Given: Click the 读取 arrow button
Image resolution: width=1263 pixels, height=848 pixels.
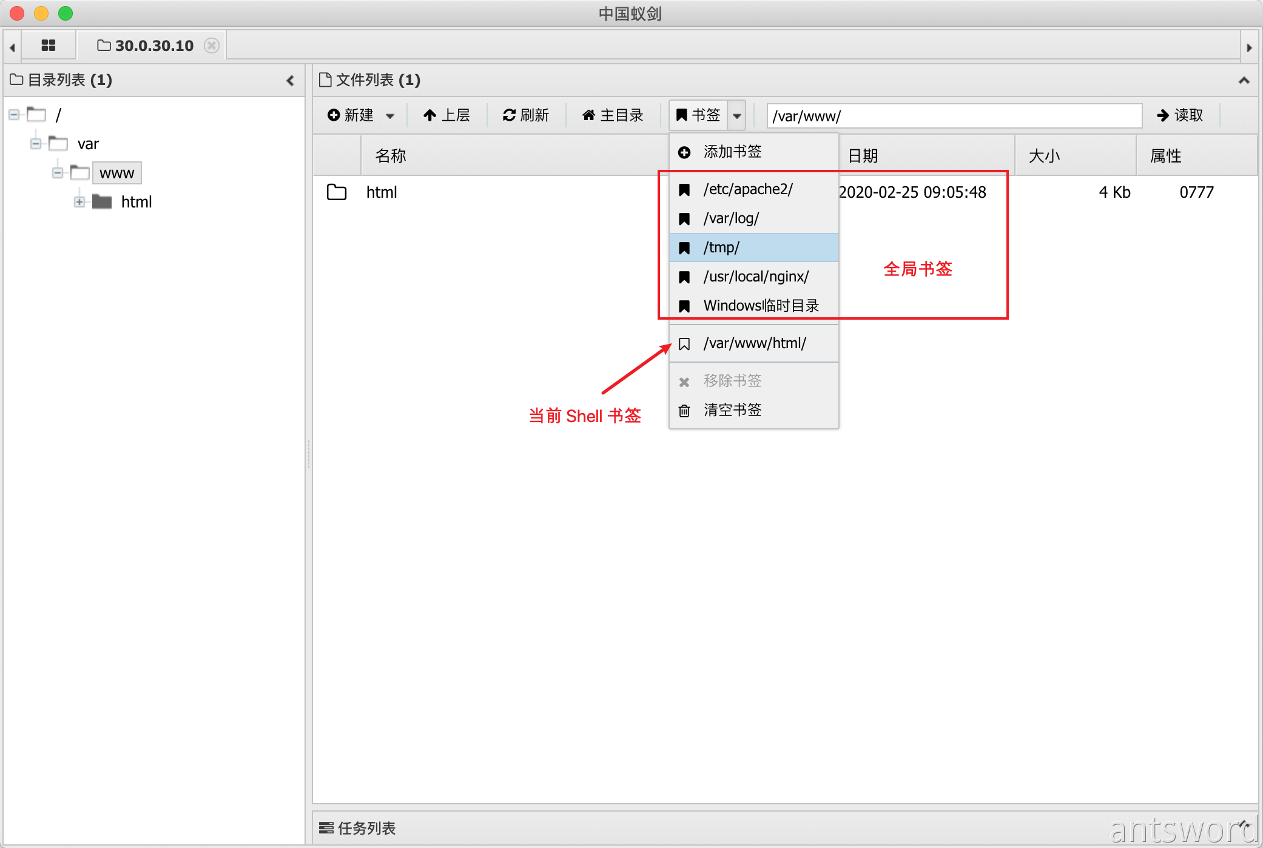Looking at the screenshot, I should click(1179, 115).
